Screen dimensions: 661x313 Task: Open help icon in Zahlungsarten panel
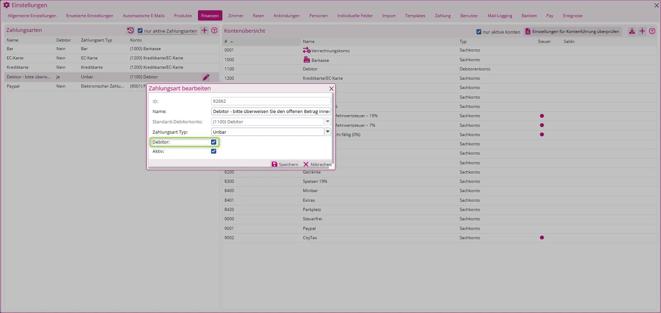click(x=214, y=31)
